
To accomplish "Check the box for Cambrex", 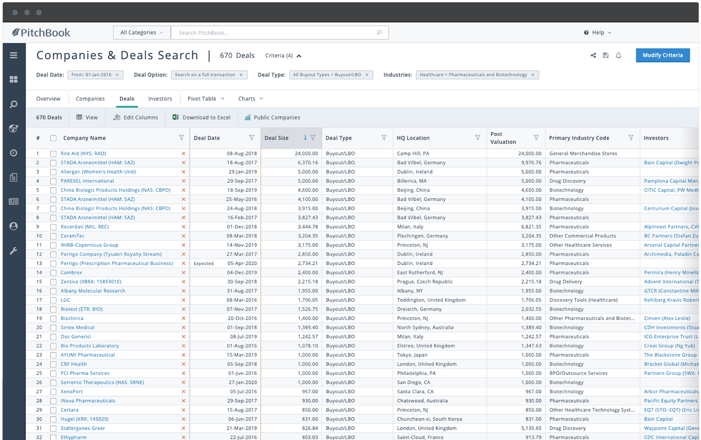I will 53,273.
